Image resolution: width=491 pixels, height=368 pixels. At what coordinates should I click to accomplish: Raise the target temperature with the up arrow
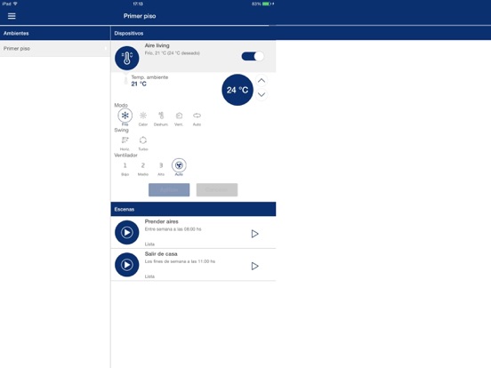click(x=262, y=81)
